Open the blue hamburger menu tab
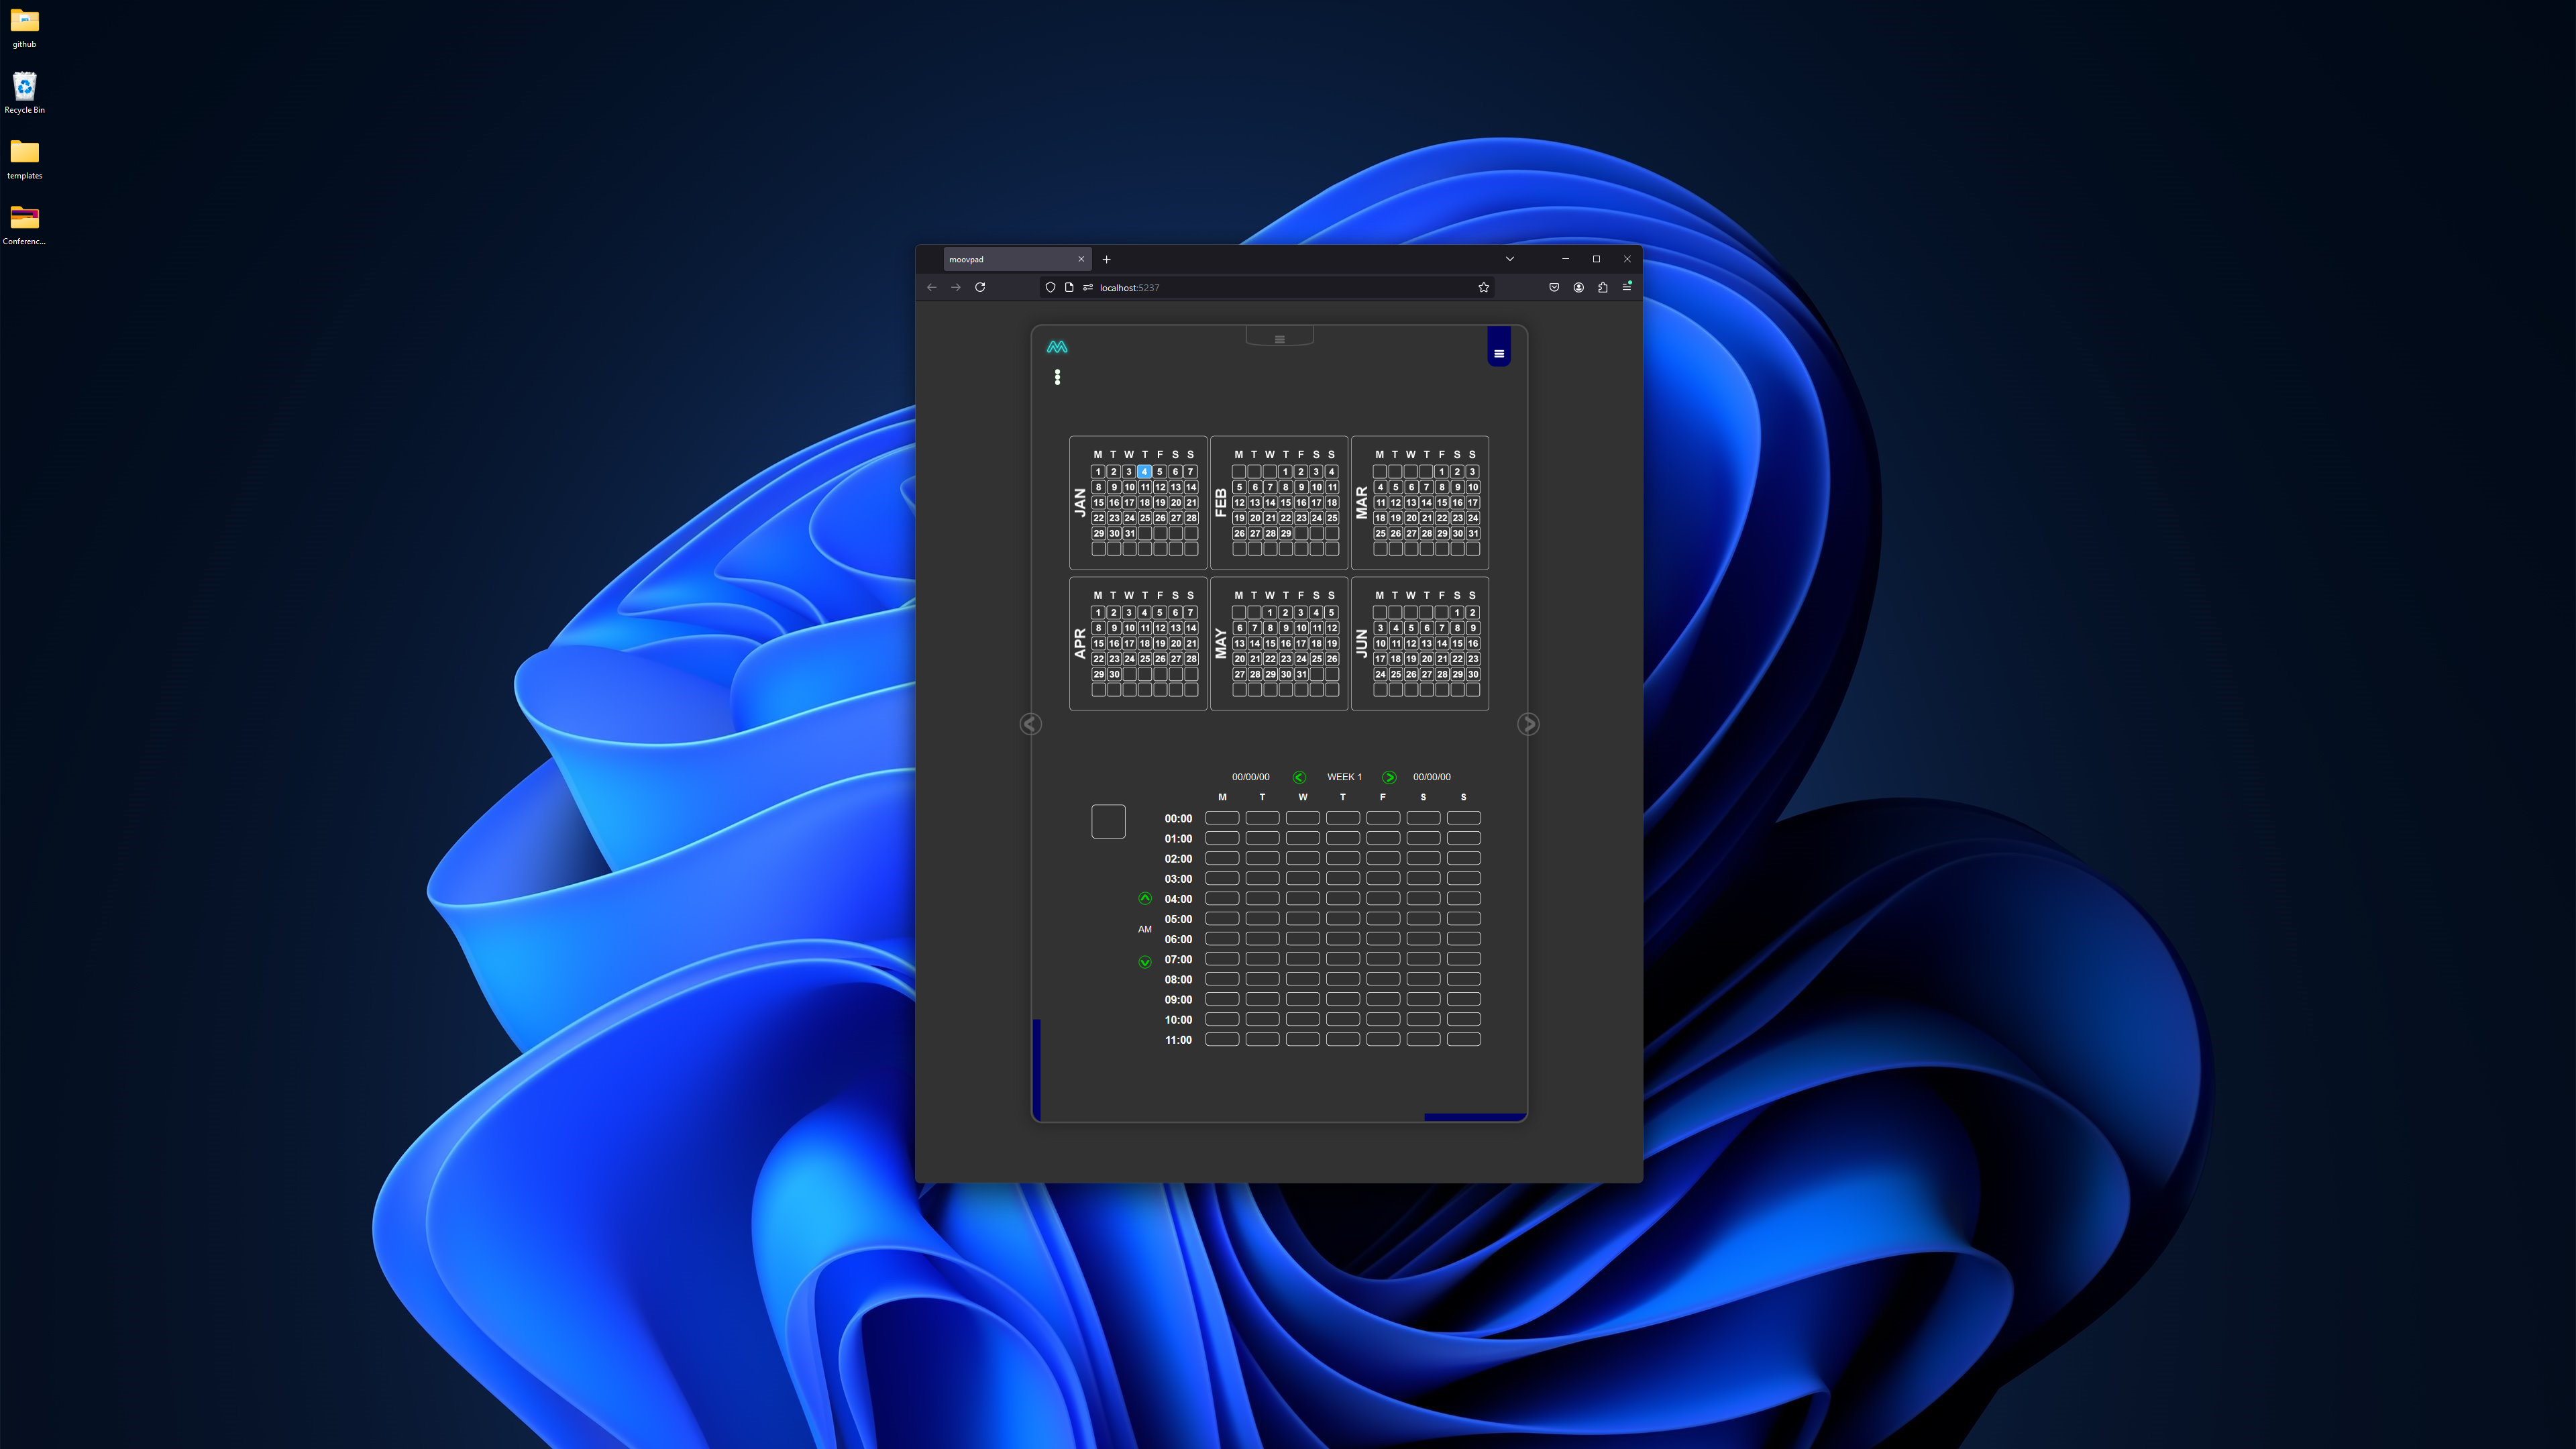Image resolution: width=2576 pixels, height=1449 pixels. [1498, 347]
